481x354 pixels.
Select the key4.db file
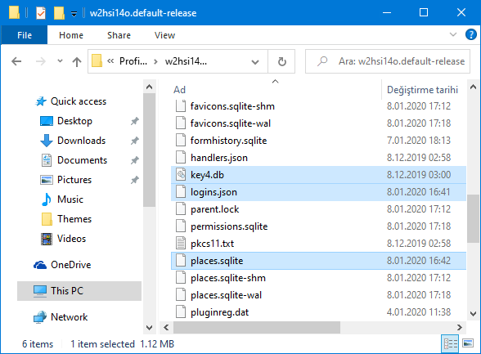(318, 175)
